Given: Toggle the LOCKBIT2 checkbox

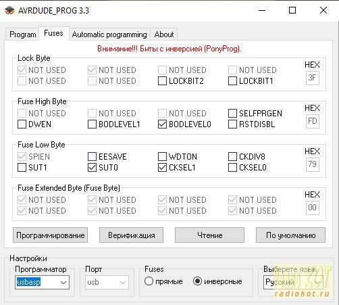Looking at the screenshot, I should pos(162,81).
